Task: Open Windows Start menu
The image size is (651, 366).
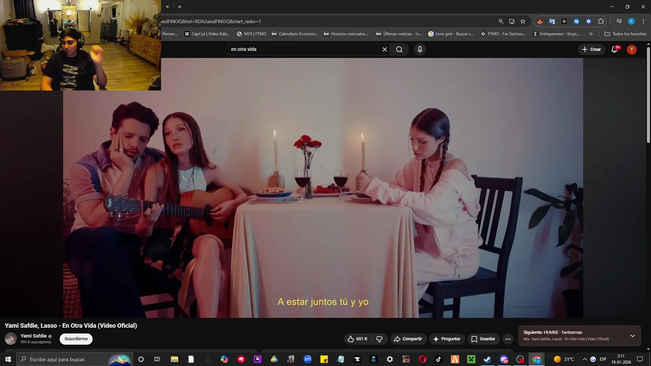Action: pos(8,359)
